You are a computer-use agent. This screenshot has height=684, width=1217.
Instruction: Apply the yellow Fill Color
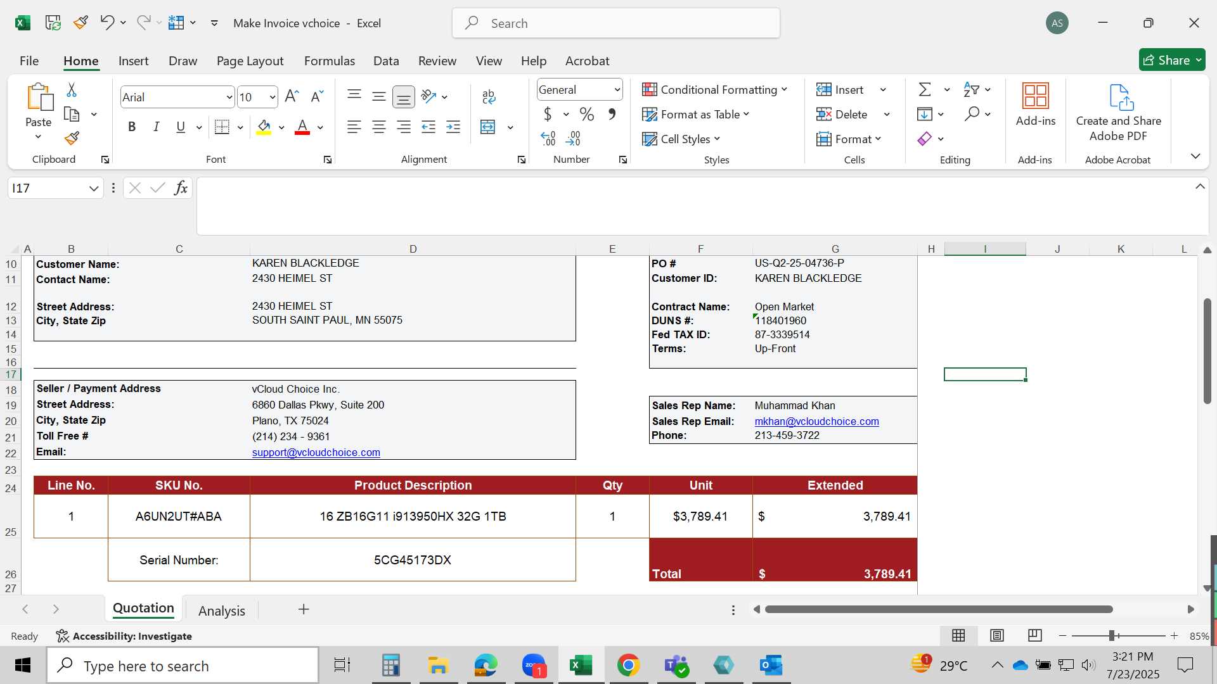point(264,127)
